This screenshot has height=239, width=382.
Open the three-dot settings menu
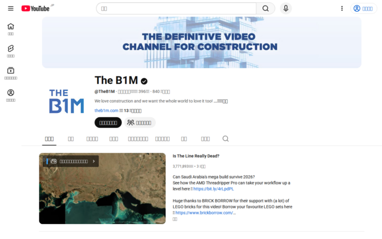[342, 8]
